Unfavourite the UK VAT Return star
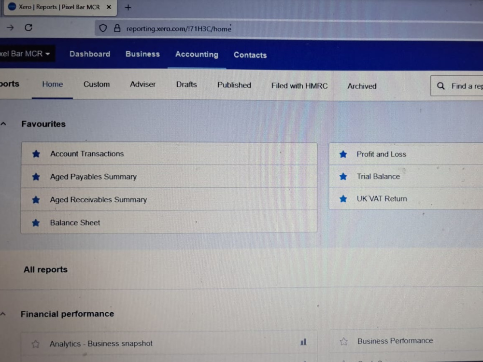This screenshot has width=483, height=362. 343,199
